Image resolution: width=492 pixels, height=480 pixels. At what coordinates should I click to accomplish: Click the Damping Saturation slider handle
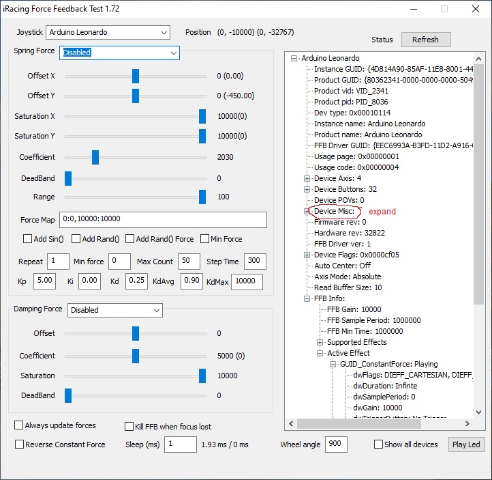[202, 376]
